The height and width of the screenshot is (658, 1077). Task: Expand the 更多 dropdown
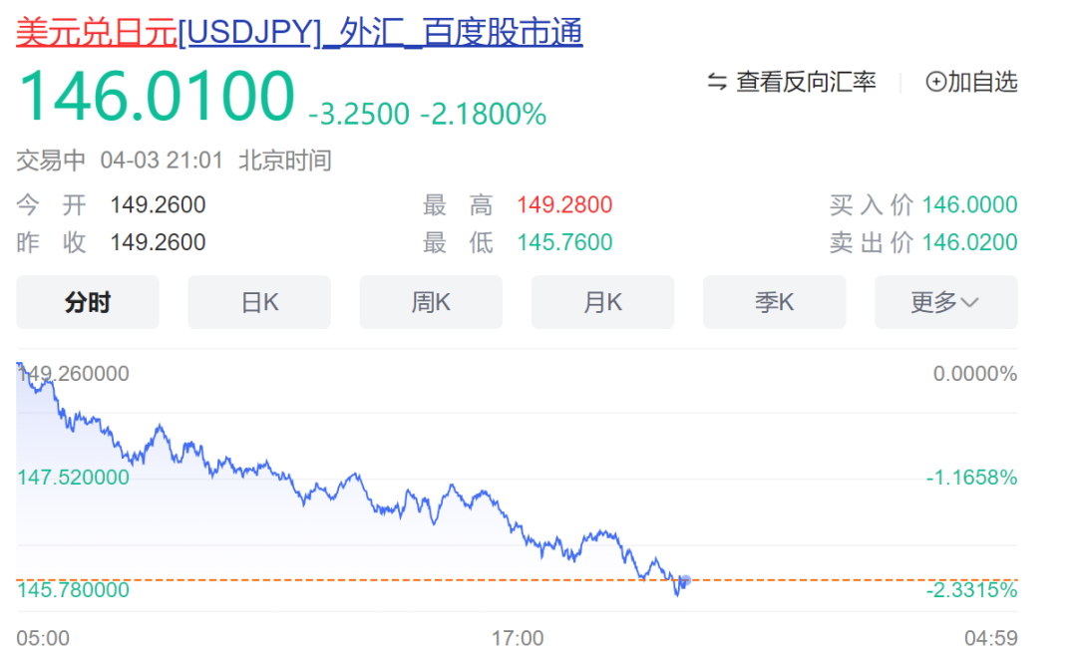pos(945,302)
